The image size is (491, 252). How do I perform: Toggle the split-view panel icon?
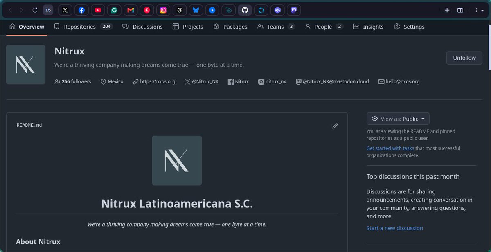click(x=460, y=10)
